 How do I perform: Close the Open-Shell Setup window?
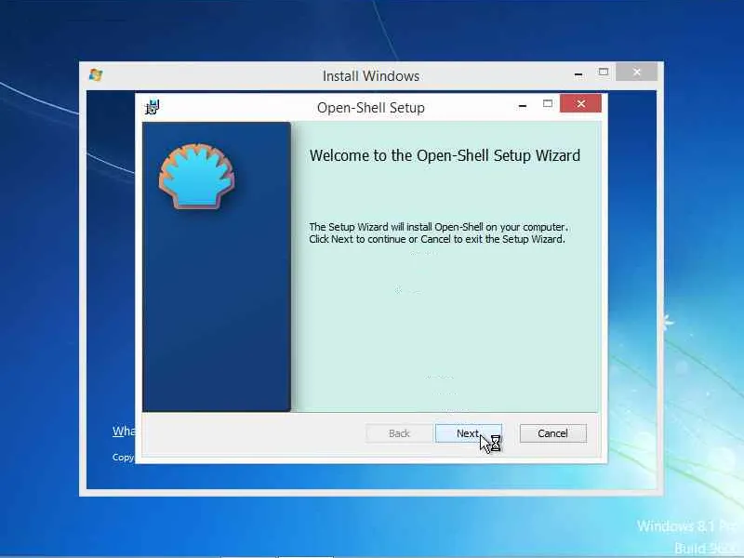pos(580,103)
